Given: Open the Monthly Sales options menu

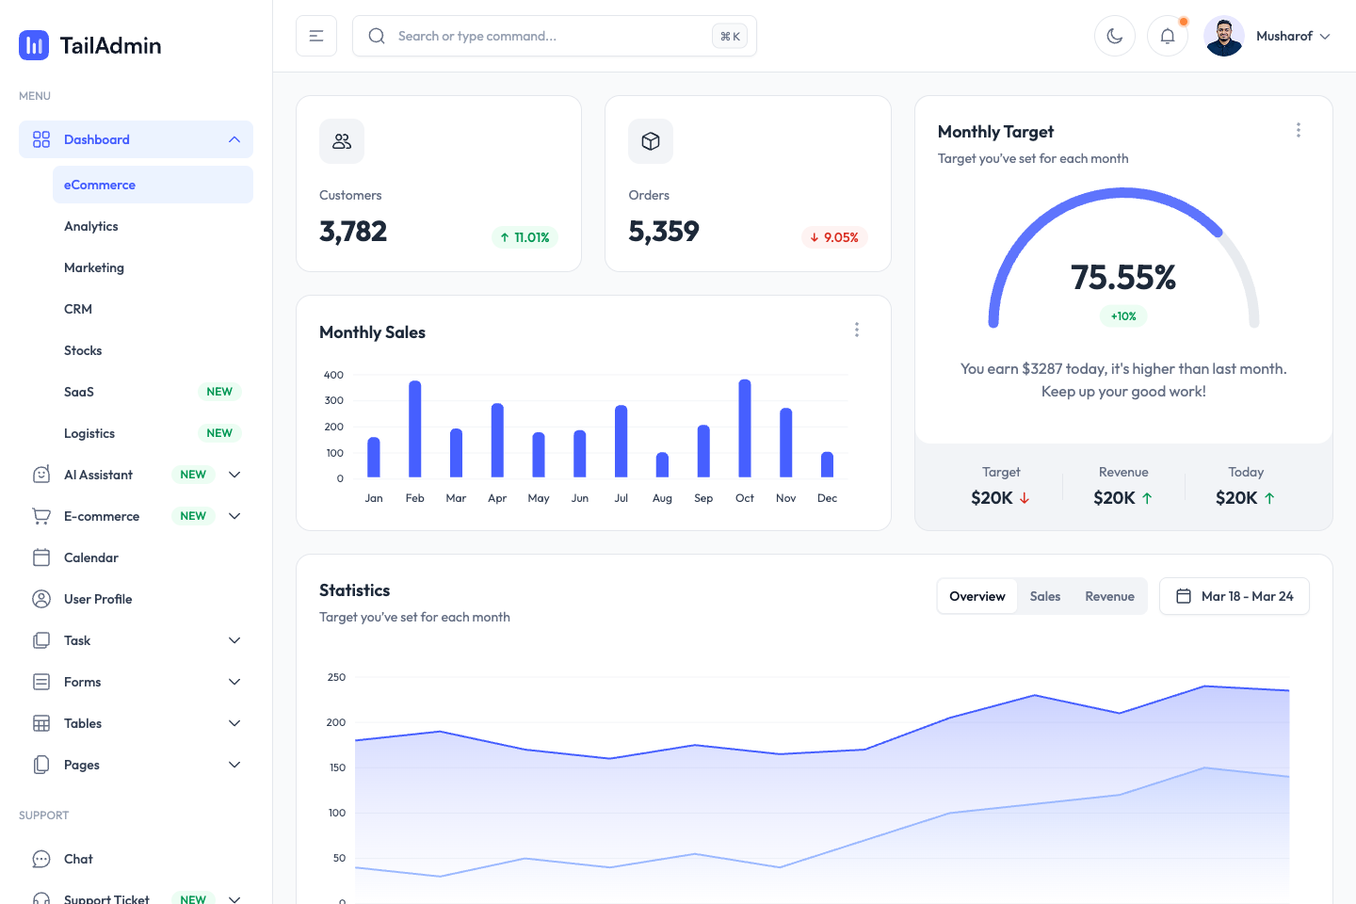Looking at the screenshot, I should (x=857, y=330).
